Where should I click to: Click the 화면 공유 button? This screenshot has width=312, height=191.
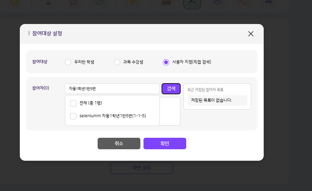click(x=142, y=168)
